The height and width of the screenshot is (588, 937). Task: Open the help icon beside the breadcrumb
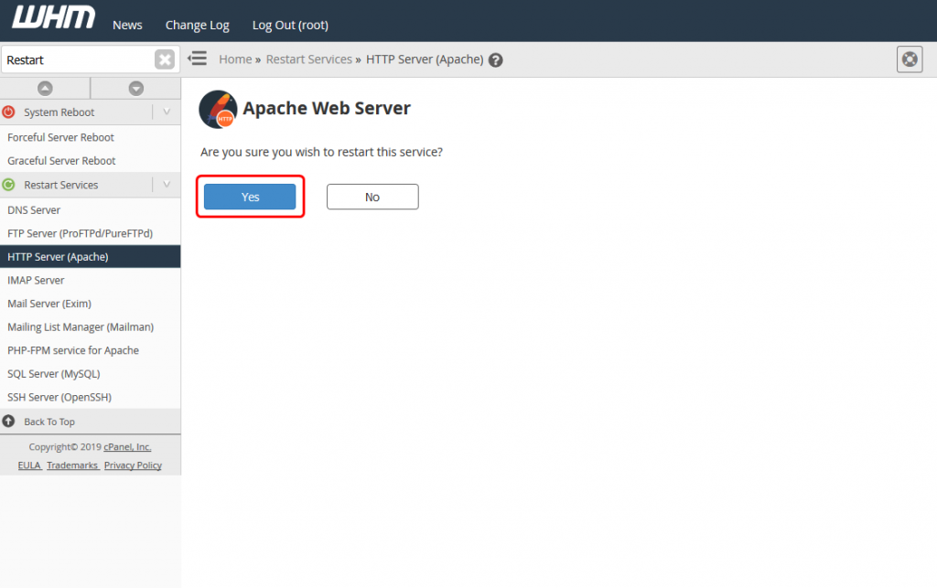pos(495,59)
